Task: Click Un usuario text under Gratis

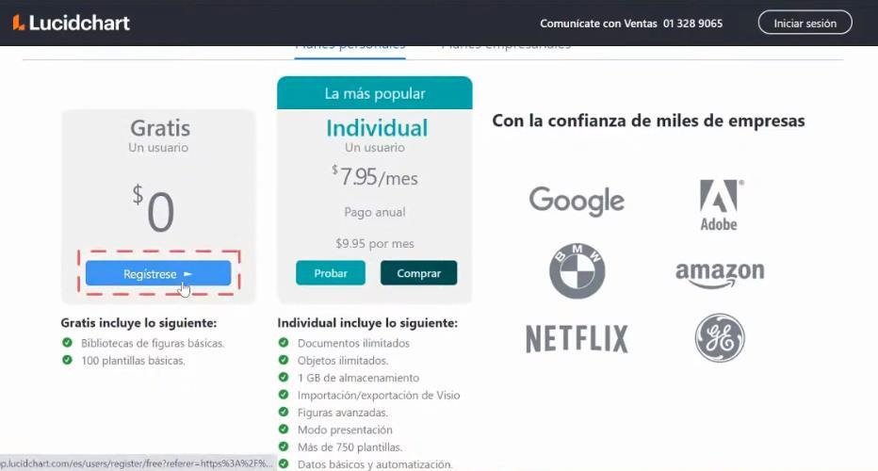Action: [158, 148]
